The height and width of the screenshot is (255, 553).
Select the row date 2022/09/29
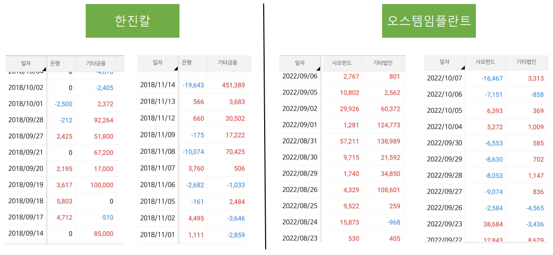445,159
